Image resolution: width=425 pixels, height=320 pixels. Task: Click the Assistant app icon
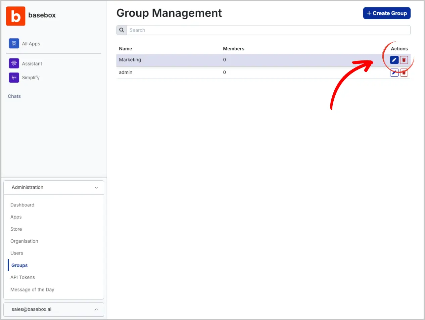coord(14,63)
